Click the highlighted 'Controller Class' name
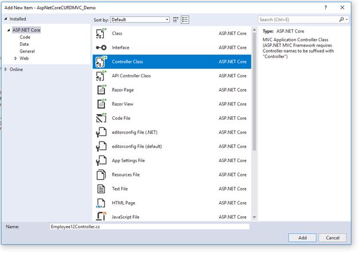This screenshot has height=255, width=358. pos(127,61)
